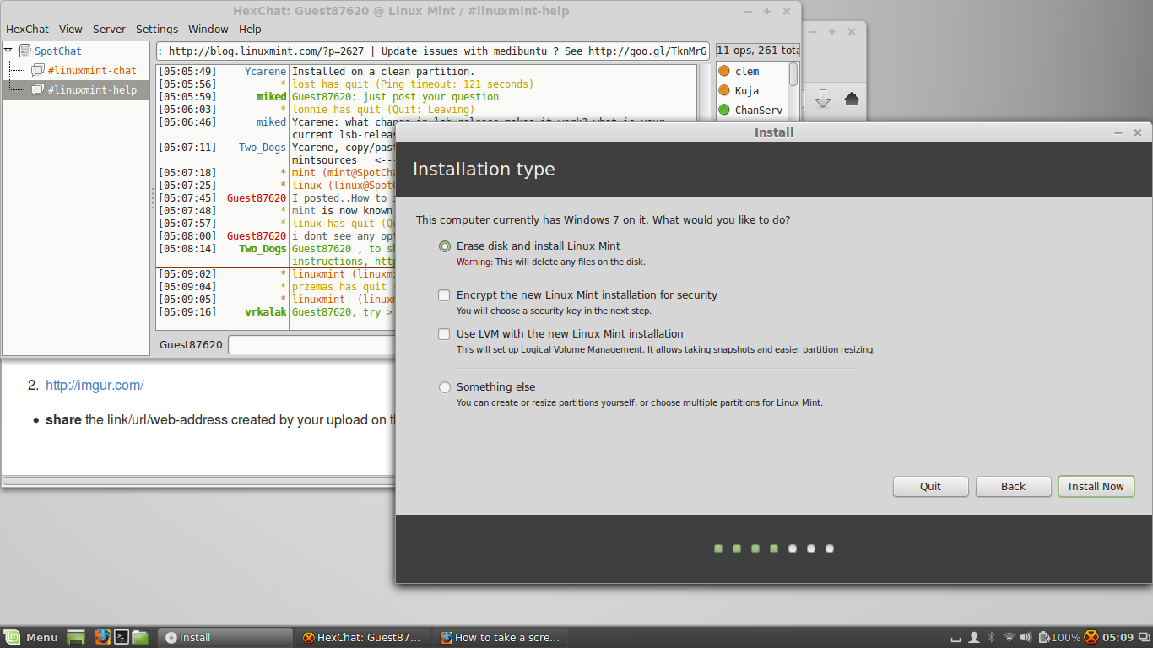Click the #linuxmint-chat channel icon
Screen dimensions: 1153x648
click(x=37, y=70)
